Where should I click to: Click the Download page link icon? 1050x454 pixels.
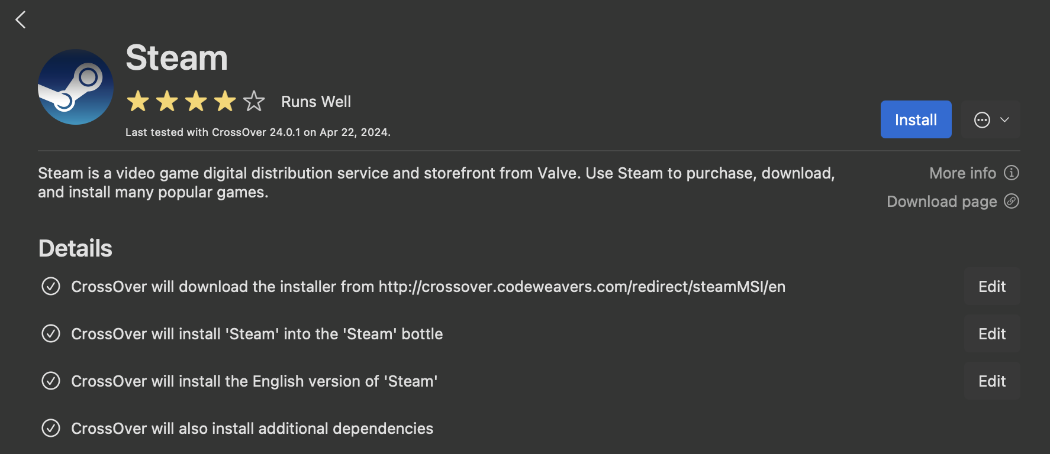click(x=1012, y=202)
